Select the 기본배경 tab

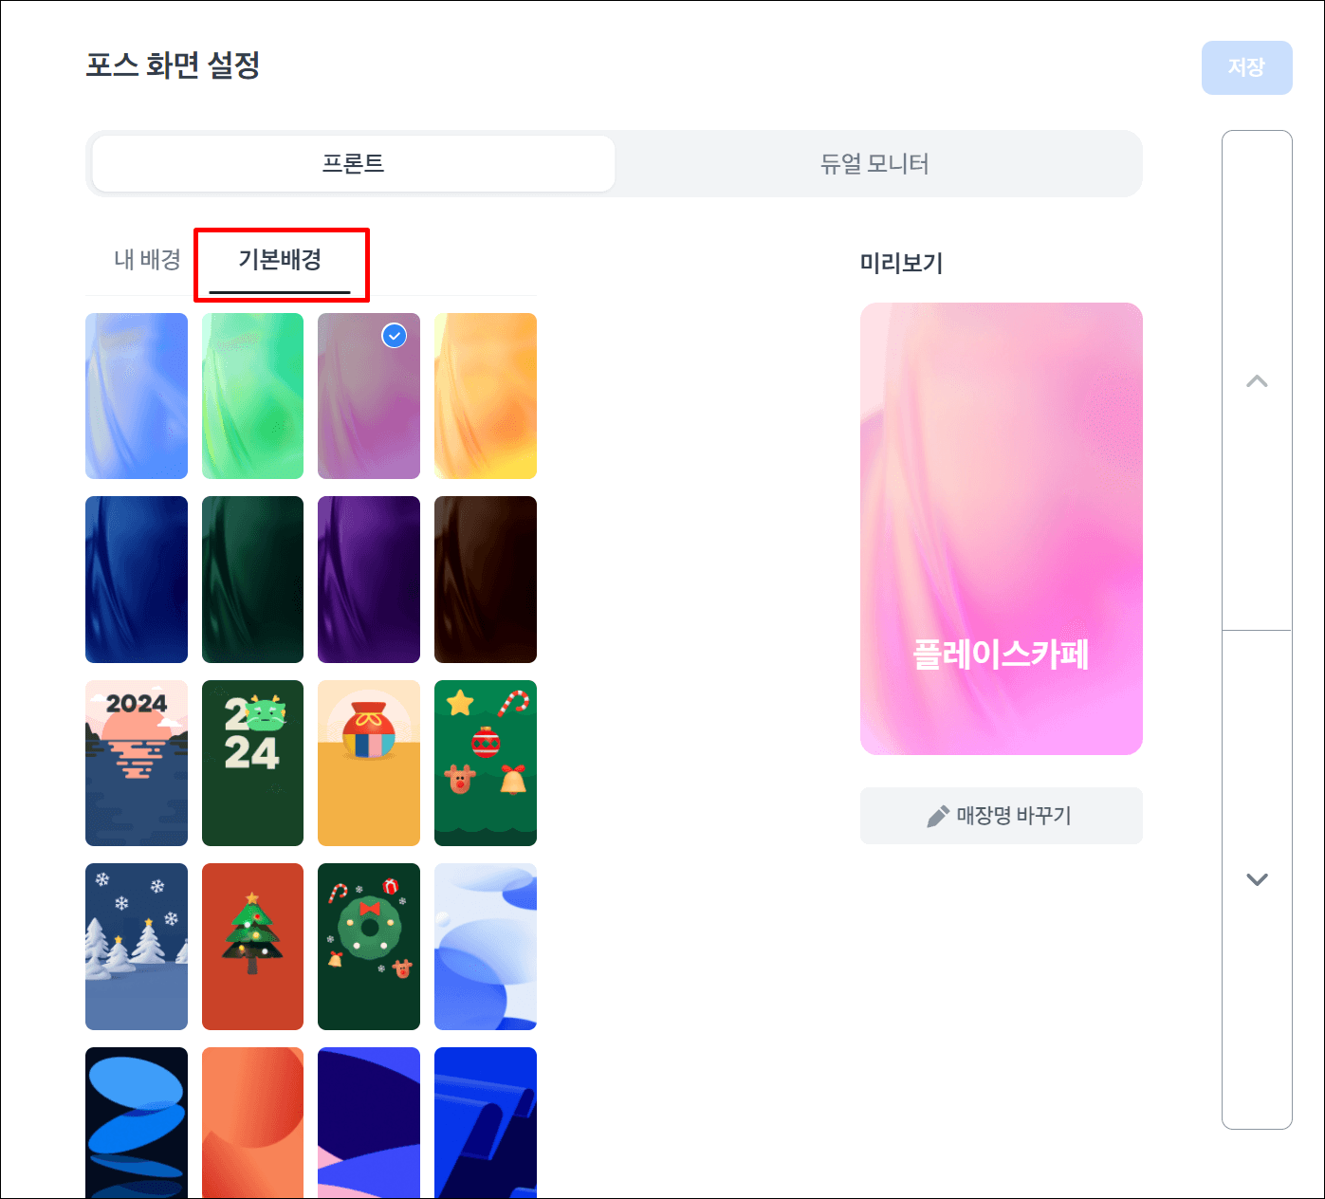(x=280, y=260)
